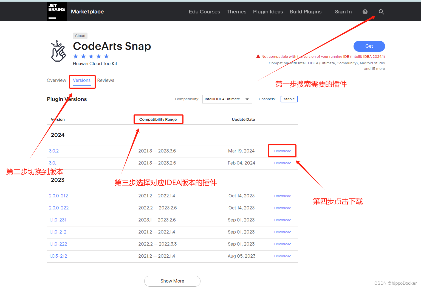Open the search magnifier icon

pyautogui.click(x=381, y=12)
